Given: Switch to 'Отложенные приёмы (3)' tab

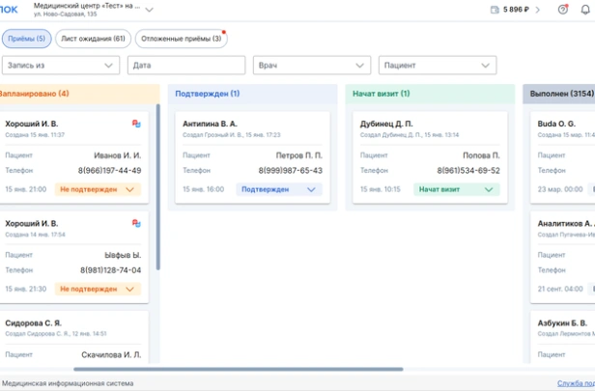Looking at the screenshot, I should coord(180,40).
